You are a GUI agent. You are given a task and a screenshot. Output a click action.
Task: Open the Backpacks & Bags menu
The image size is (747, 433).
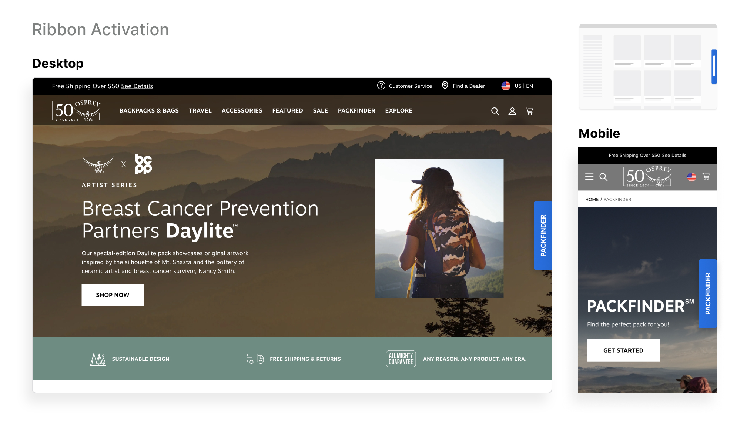pyautogui.click(x=149, y=111)
